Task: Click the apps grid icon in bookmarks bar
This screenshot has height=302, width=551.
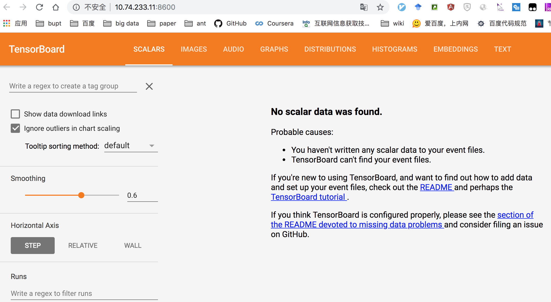Action: click(7, 24)
